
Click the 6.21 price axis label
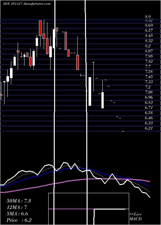coord(149,128)
